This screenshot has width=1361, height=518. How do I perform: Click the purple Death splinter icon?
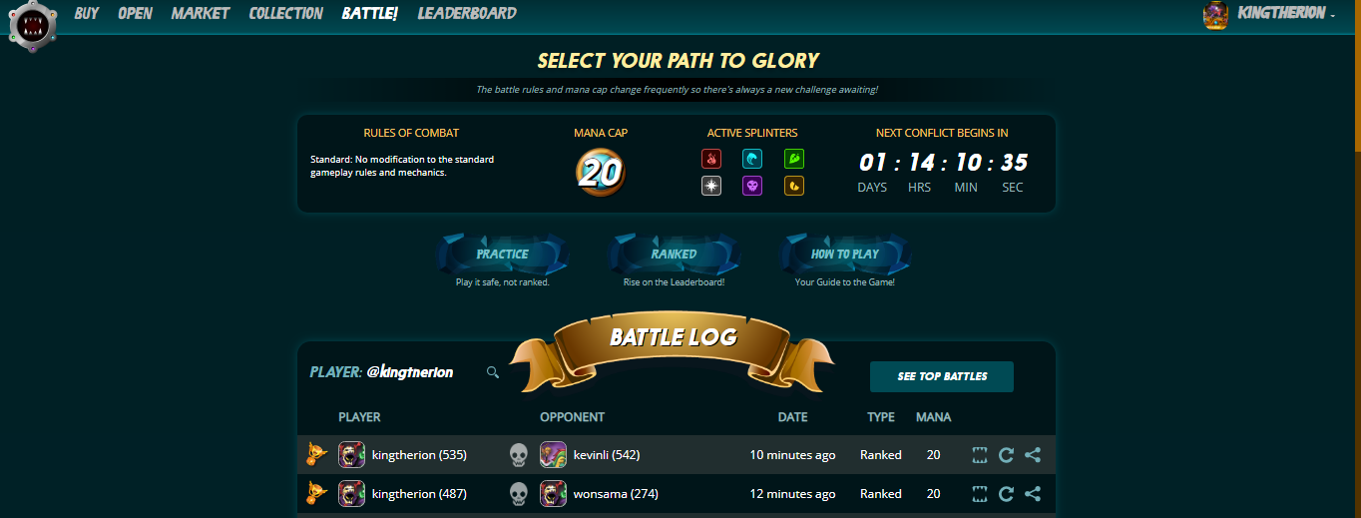(752, 186)
